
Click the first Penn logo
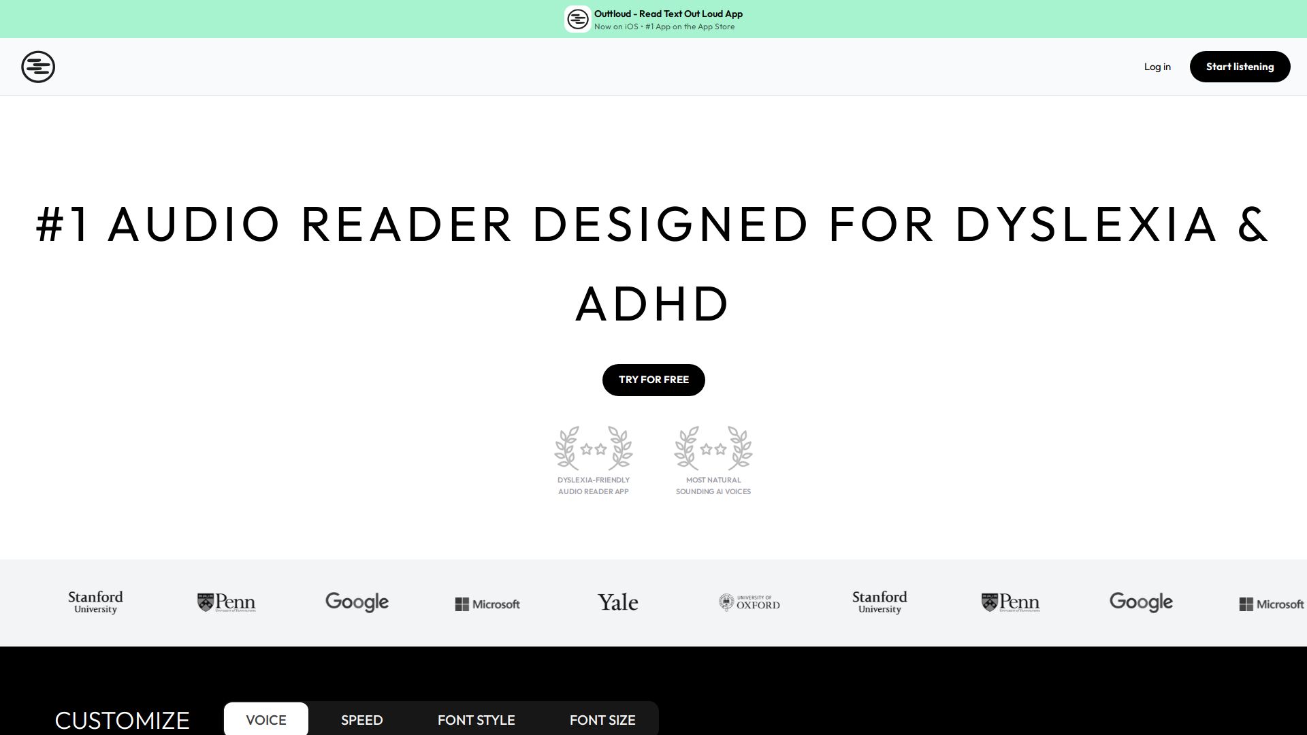[x=226, y=602]
